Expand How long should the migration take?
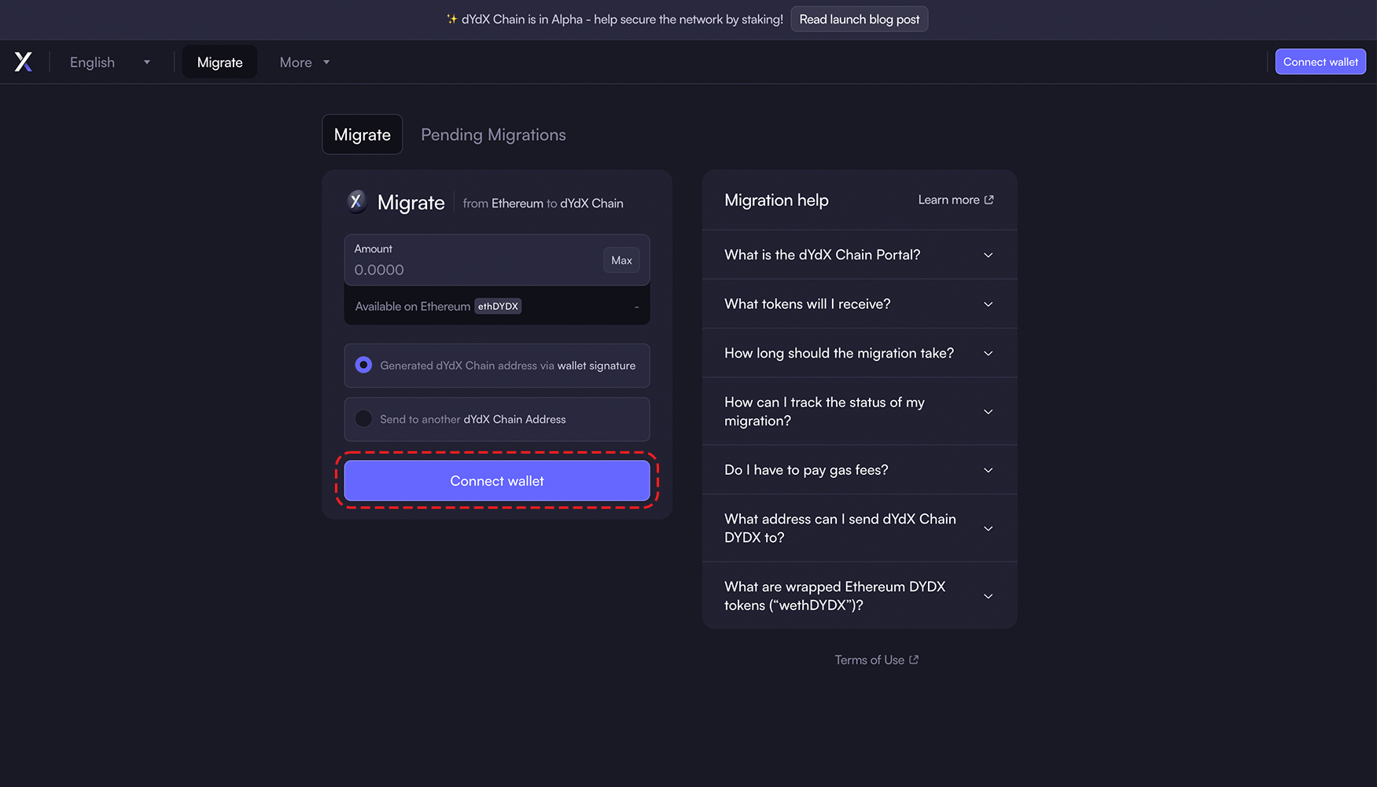 point(860,353)
